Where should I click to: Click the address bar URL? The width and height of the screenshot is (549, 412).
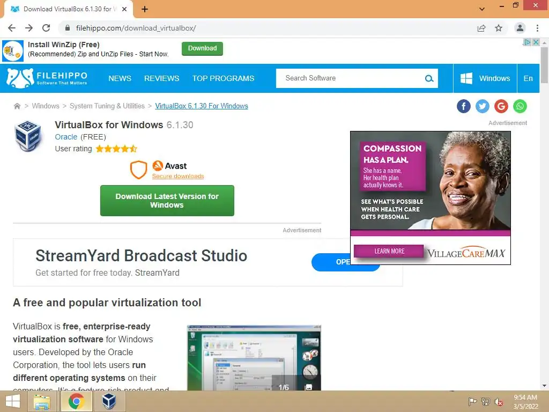[x=136, y=28]
